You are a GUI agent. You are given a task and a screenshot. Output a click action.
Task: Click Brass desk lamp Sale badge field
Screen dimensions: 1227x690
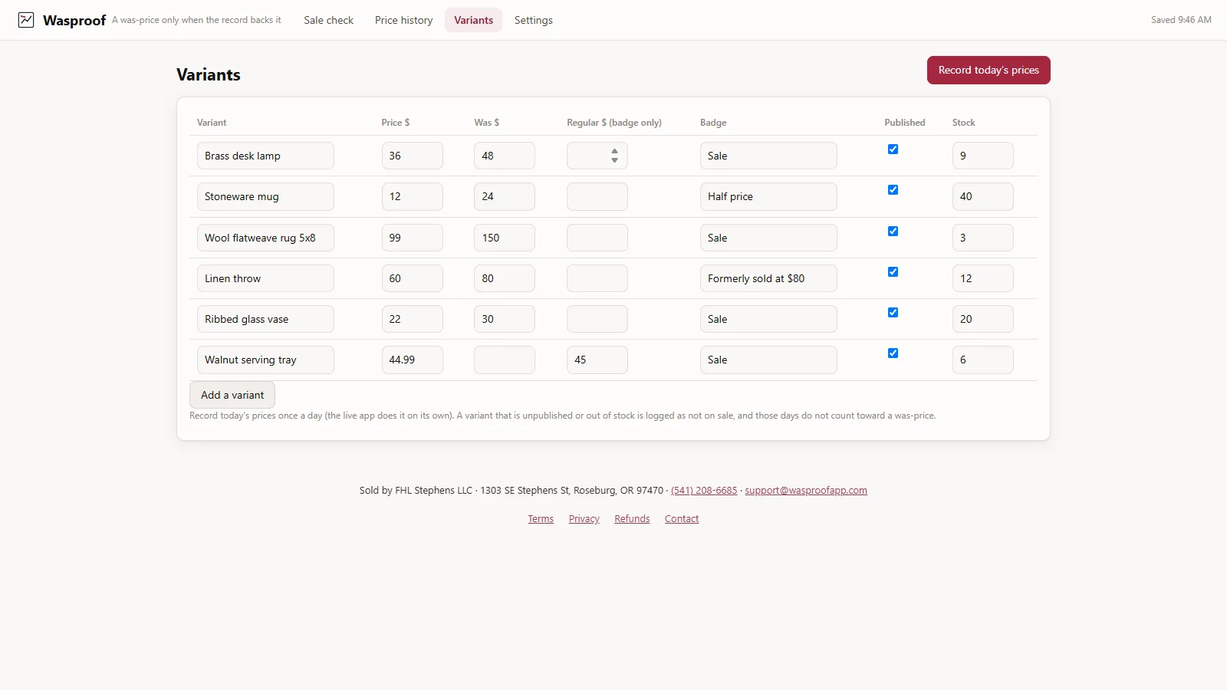coord(768,156)
